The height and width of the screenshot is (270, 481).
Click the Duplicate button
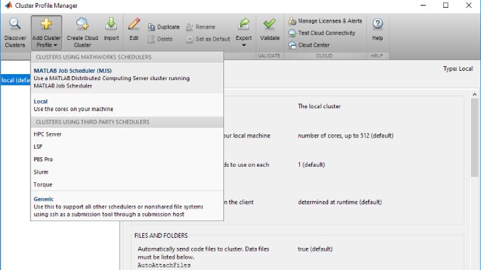pyautogui.click(x=164, y=27)
